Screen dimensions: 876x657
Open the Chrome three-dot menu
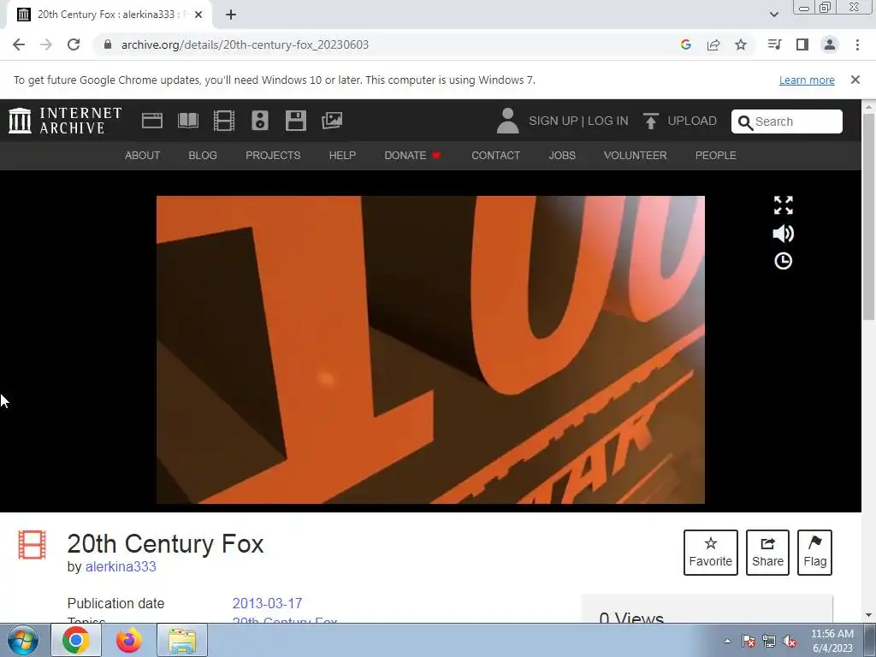coord(857,44)
